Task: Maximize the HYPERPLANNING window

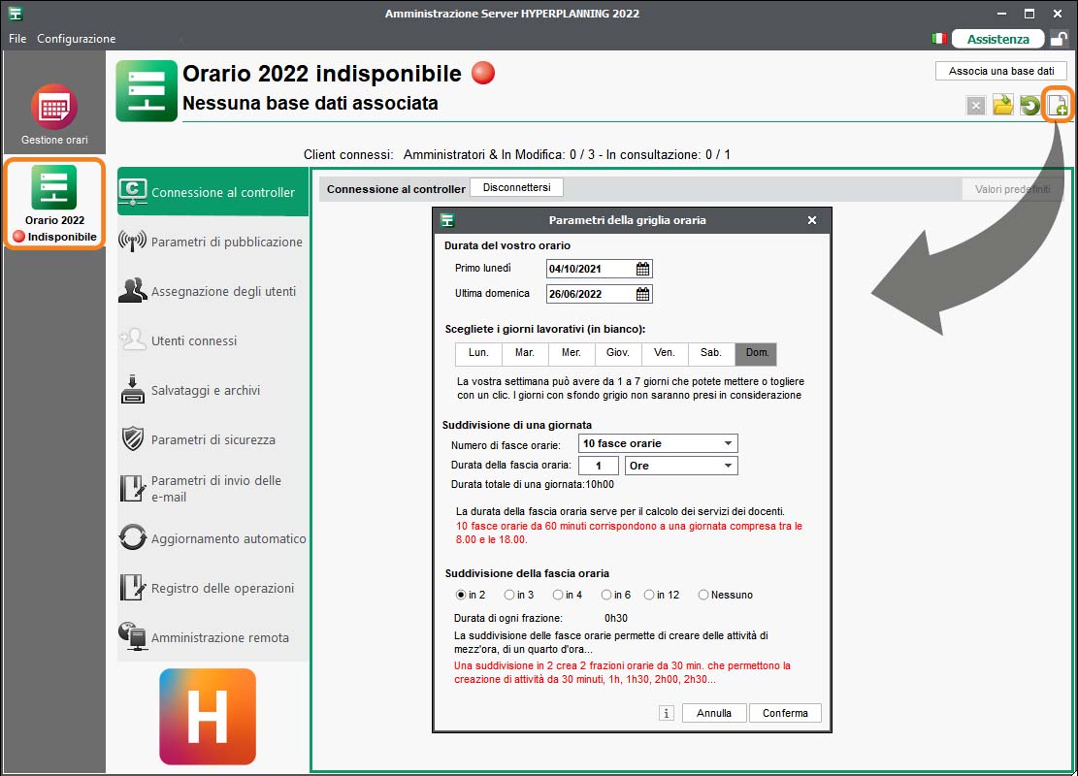Action: click(x=1029, y=13)
